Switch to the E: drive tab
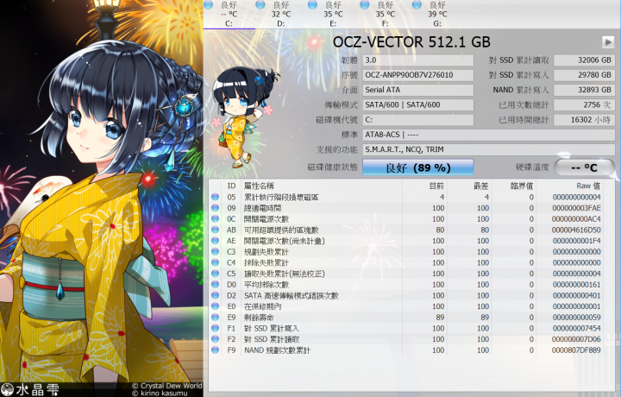The image size is (621, 397). click(x=333, y=15)
